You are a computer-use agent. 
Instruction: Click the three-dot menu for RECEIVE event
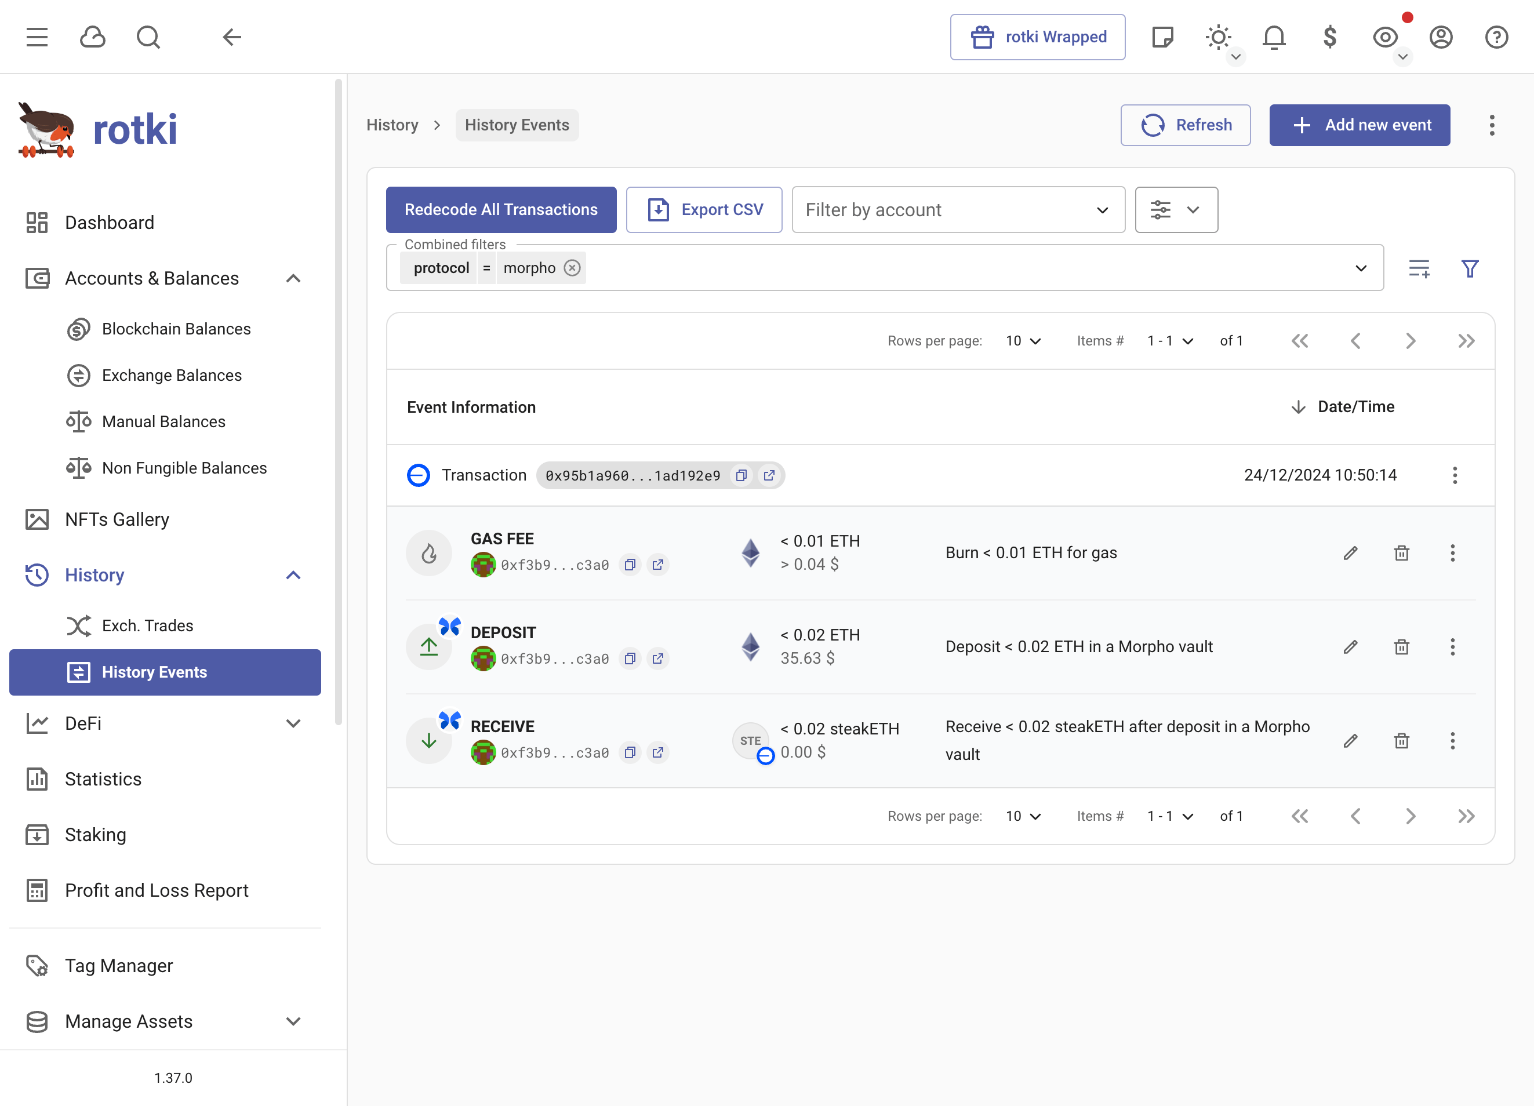pyautogui.click(x=1454, y=740)
